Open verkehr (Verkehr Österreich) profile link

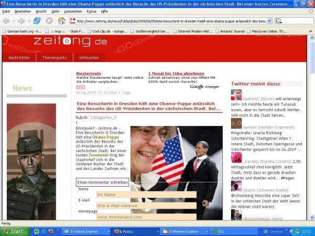tap(269, 127)
